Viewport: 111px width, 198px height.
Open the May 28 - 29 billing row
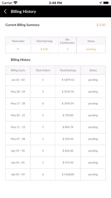coord(55,92)
